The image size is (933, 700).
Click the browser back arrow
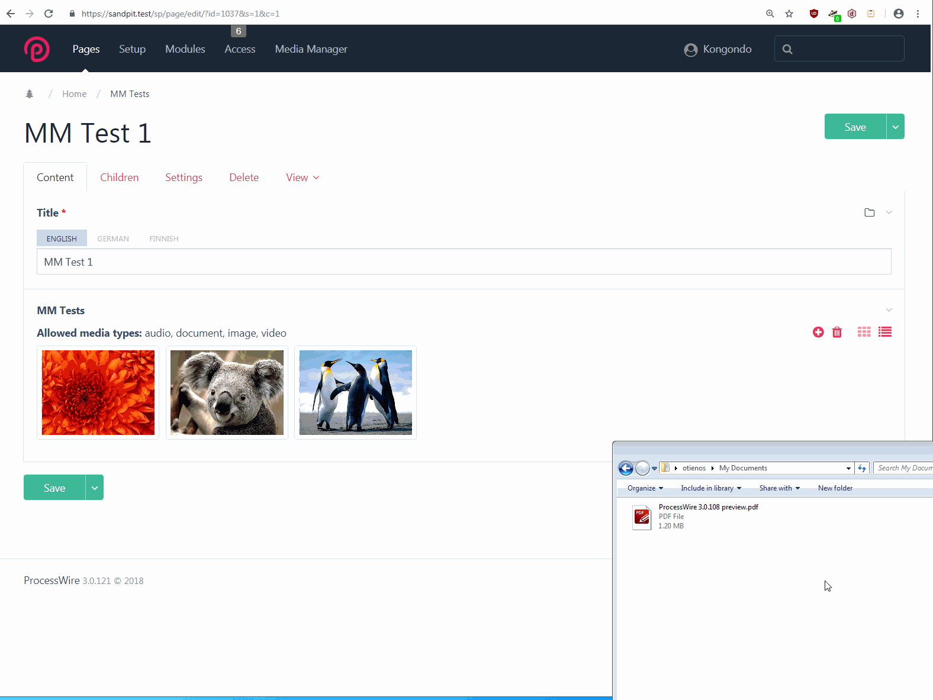pos(11,13)
